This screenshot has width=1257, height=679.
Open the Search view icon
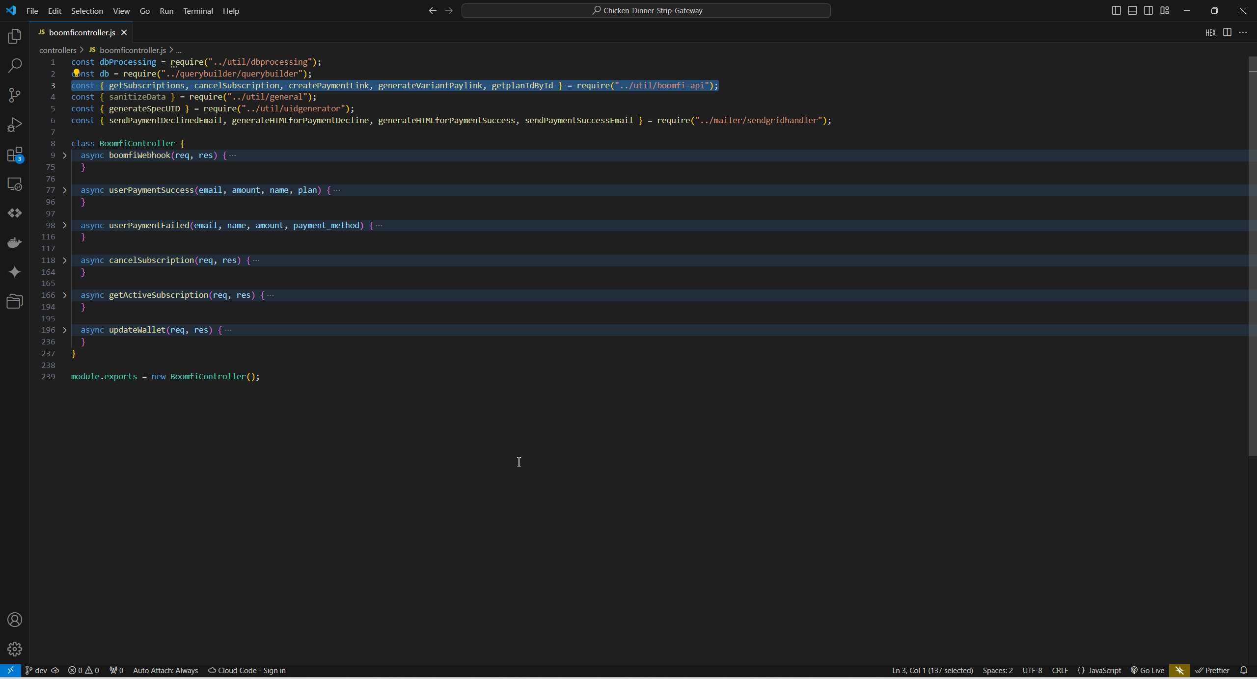[15, 65]
